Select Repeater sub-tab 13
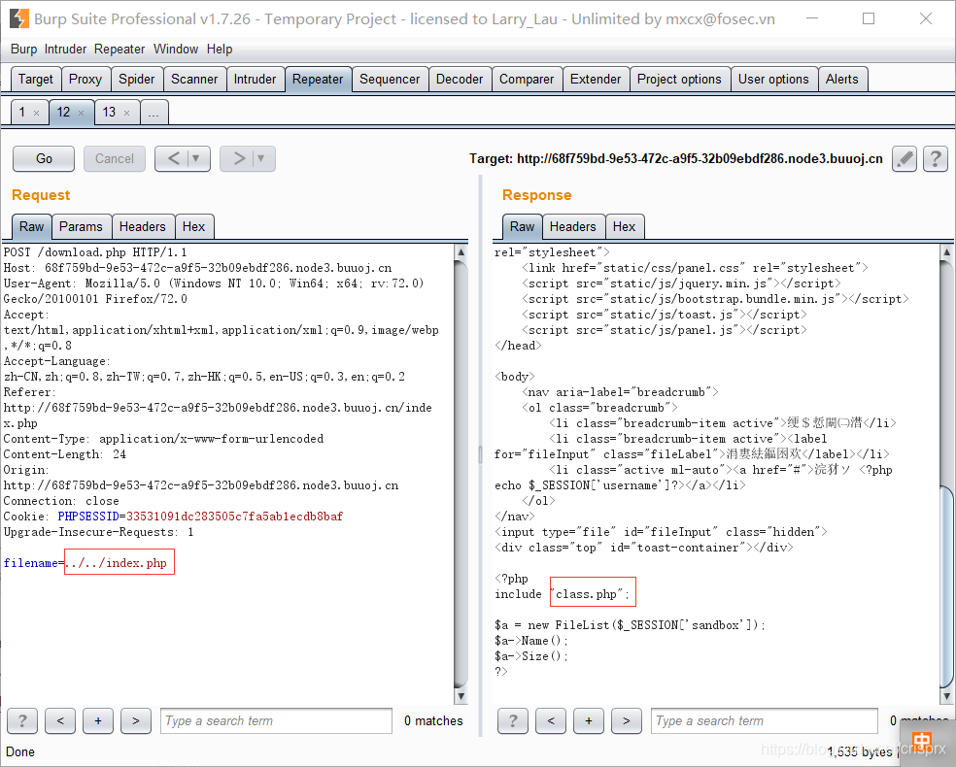Screen dimensions: 956x767 [109, 113]
